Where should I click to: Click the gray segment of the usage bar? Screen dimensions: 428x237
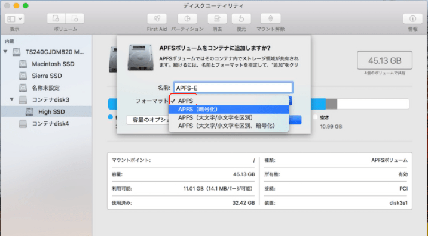(331, 104)
